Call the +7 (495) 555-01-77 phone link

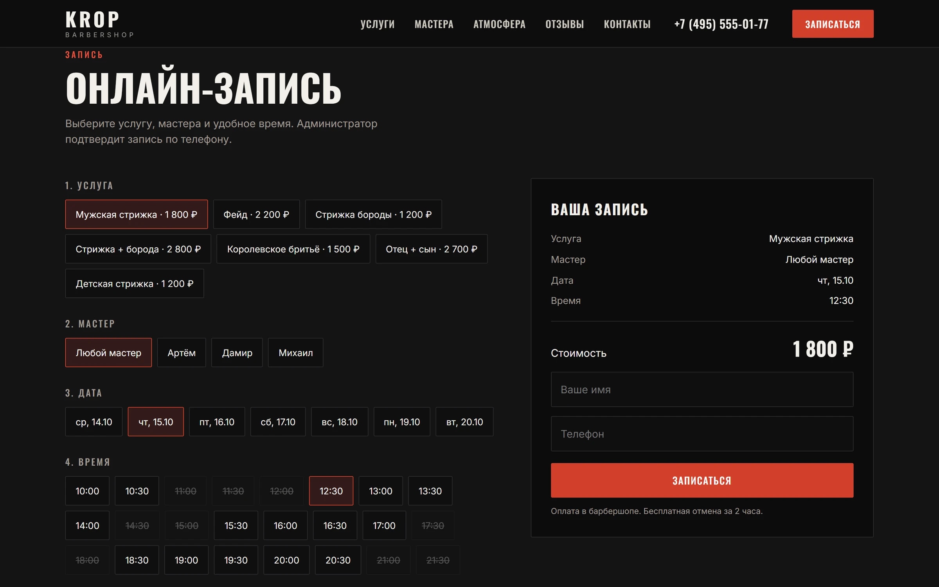[721, 24]
